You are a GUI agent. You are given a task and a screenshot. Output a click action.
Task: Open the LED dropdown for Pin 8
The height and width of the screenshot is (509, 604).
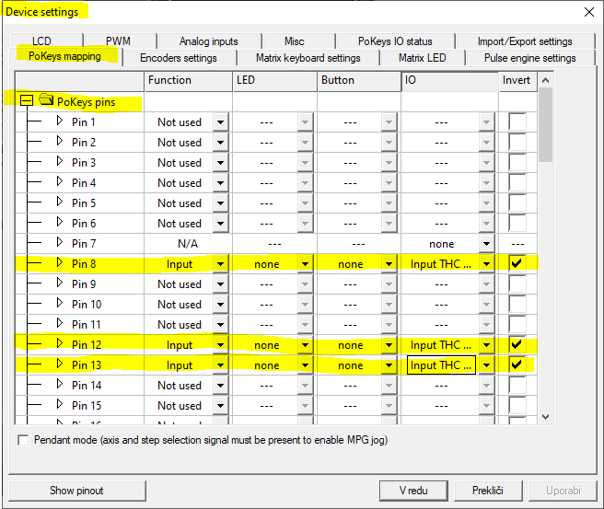[x=305, y=264]
